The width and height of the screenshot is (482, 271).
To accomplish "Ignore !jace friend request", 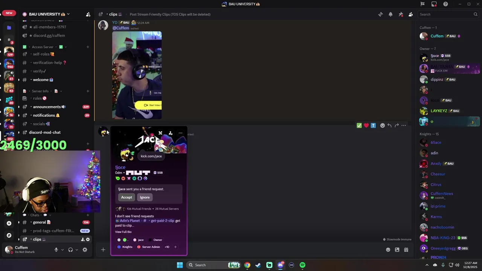I will point(145,197).
